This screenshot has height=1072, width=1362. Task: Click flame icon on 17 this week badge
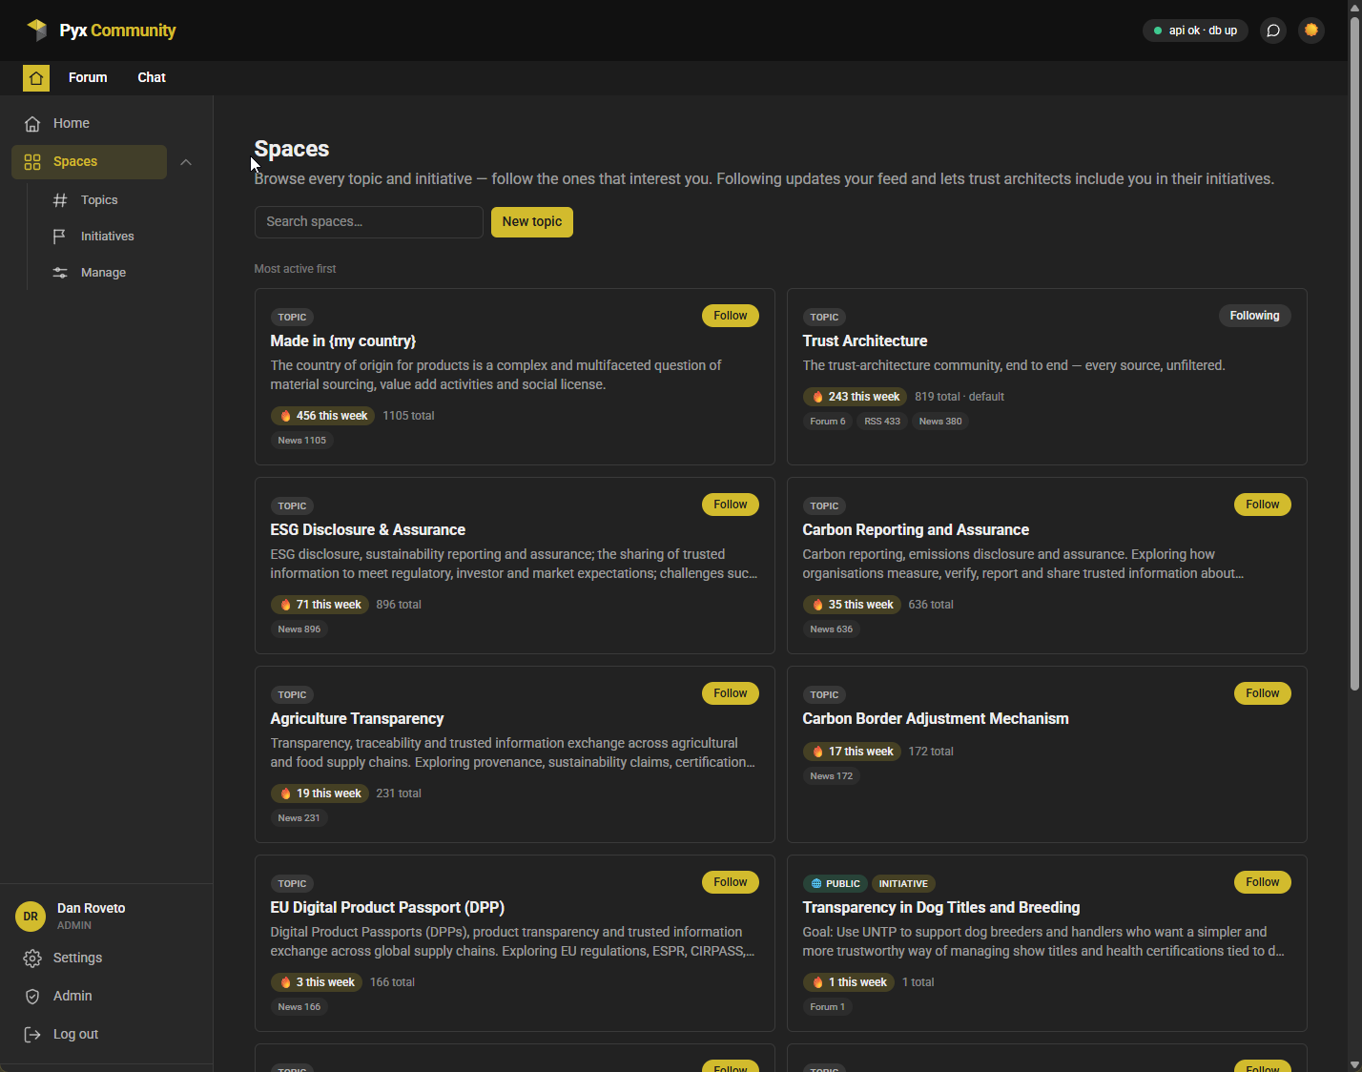point(817,752)
